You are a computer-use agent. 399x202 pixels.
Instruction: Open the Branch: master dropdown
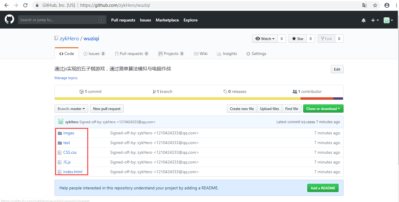tap(71, 108)
